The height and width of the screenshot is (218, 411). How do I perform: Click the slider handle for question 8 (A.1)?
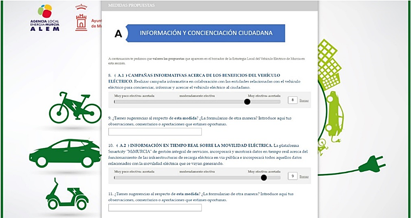pyautogui.click(x=247, y=102)
